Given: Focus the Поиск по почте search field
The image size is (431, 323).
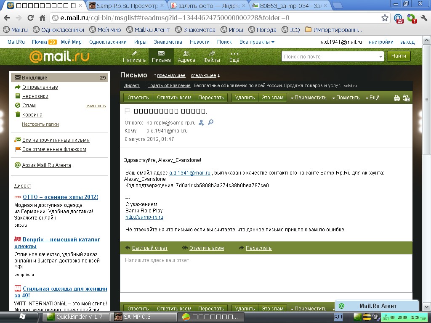Looking at the screenshot, I should pyautogui.click(x=330, y=57).
